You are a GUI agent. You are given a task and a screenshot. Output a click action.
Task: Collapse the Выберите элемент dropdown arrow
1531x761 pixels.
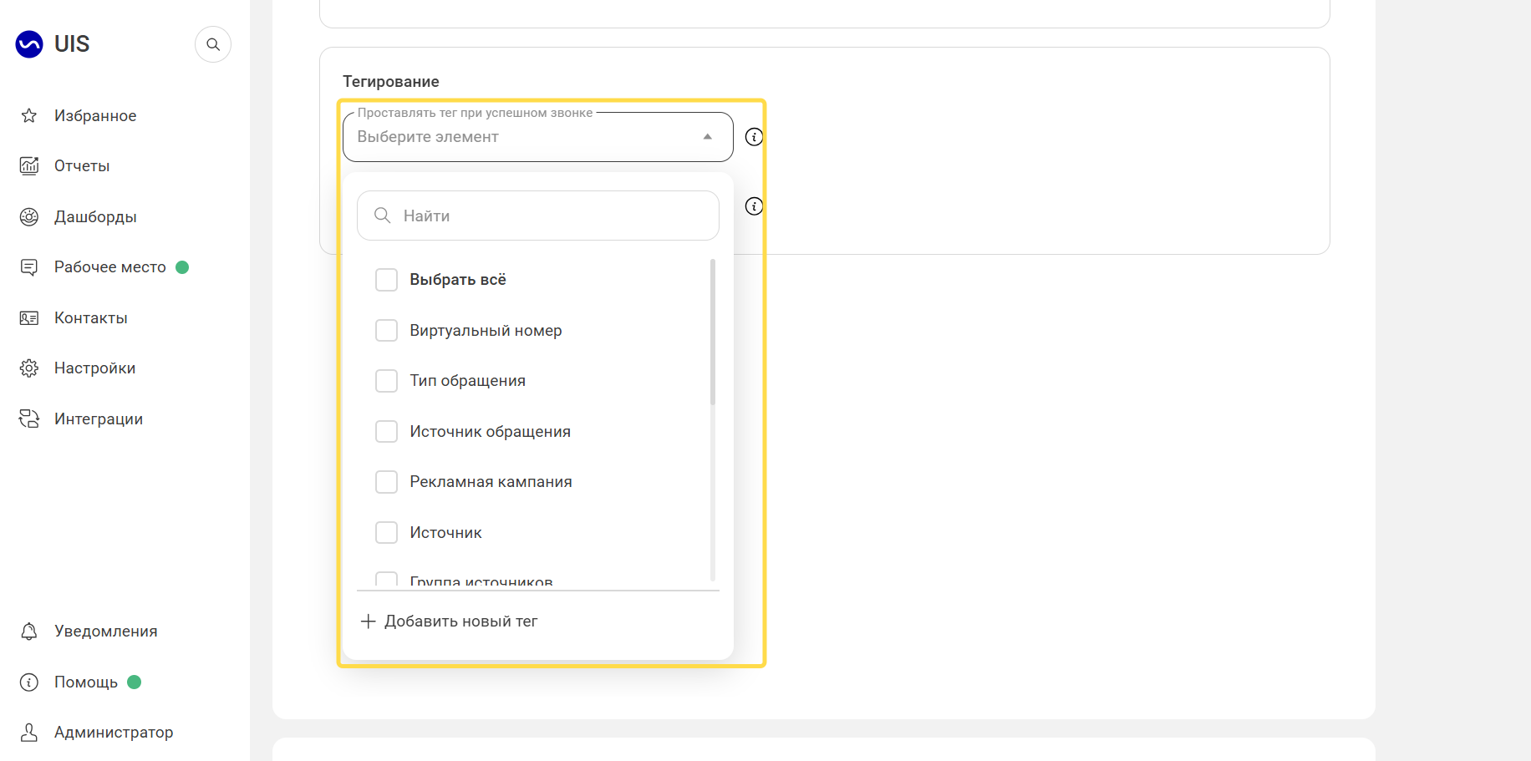707,137
